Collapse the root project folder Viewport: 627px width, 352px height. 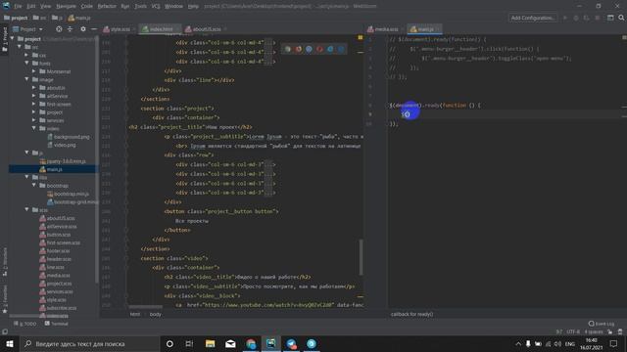click(x=12, y=39)
